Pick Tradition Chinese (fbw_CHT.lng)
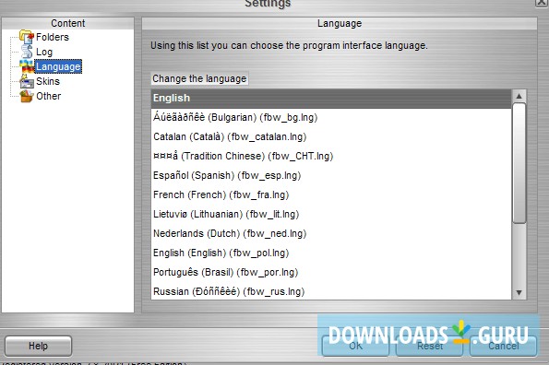 point(331,156)
